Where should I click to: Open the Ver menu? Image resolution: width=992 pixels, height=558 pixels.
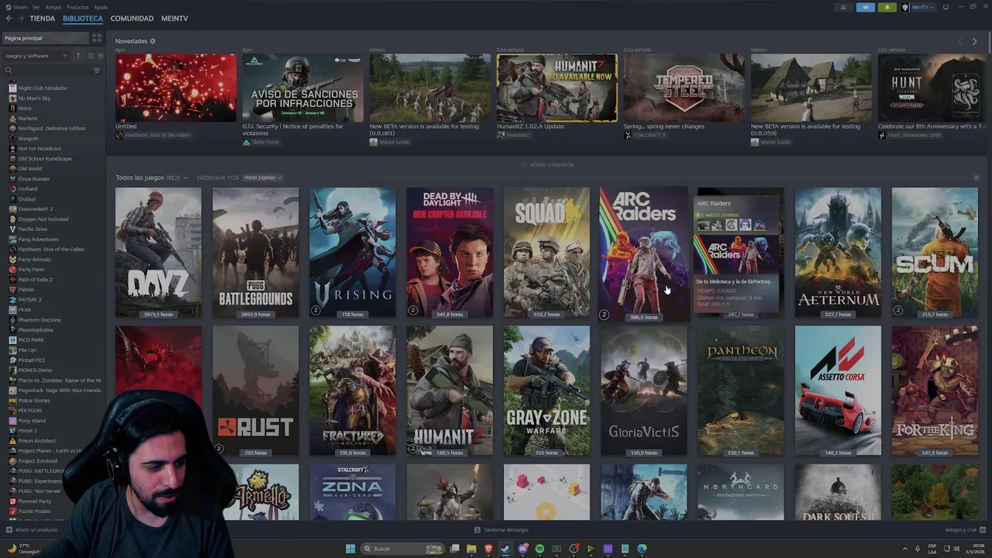[36, 7]
